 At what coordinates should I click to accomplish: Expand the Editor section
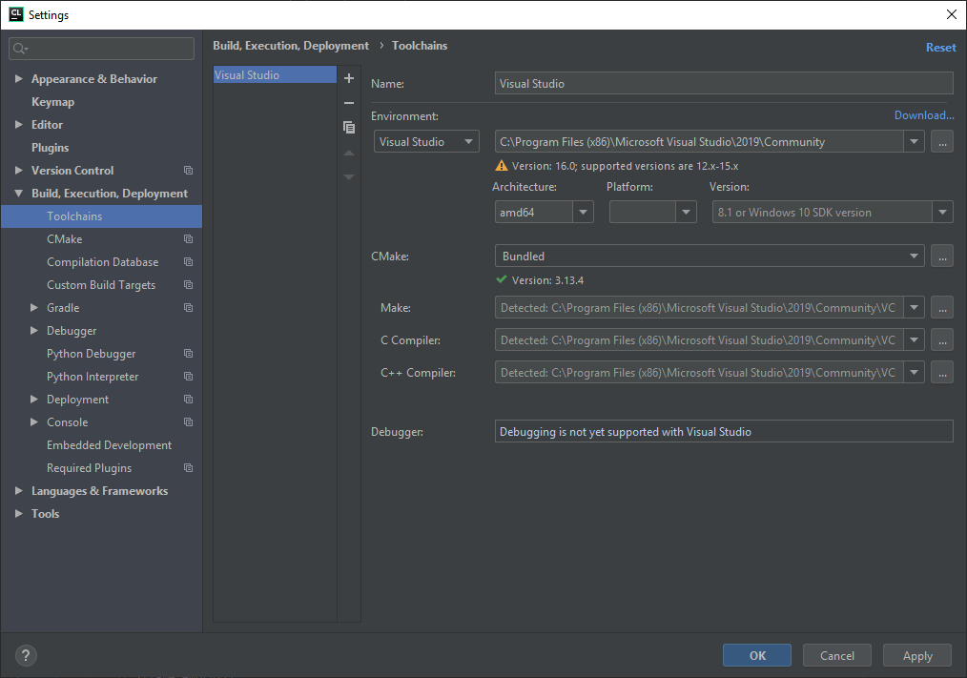point(18,124)
